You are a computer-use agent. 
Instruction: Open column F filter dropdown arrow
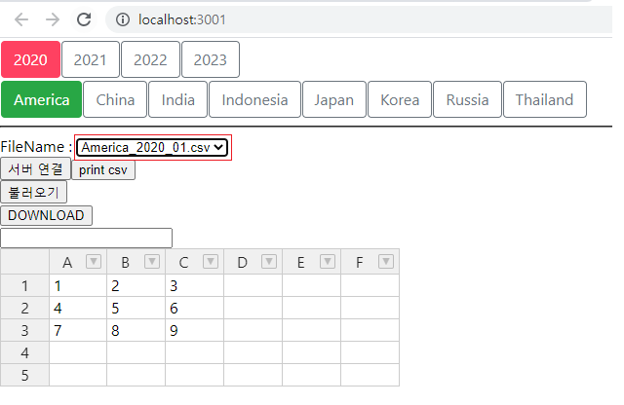pos(386,262)
